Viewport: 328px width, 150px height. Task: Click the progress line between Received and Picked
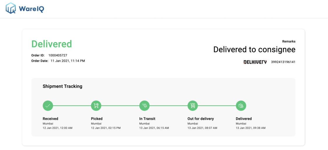click(x=72, y=106)
